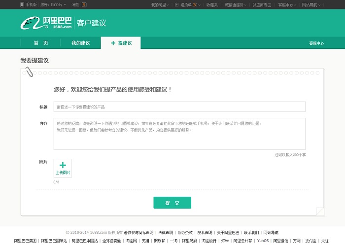The image size is (345, 250).
Task: Click the mobile phone icon in top bar
Action: click(22, 4)
